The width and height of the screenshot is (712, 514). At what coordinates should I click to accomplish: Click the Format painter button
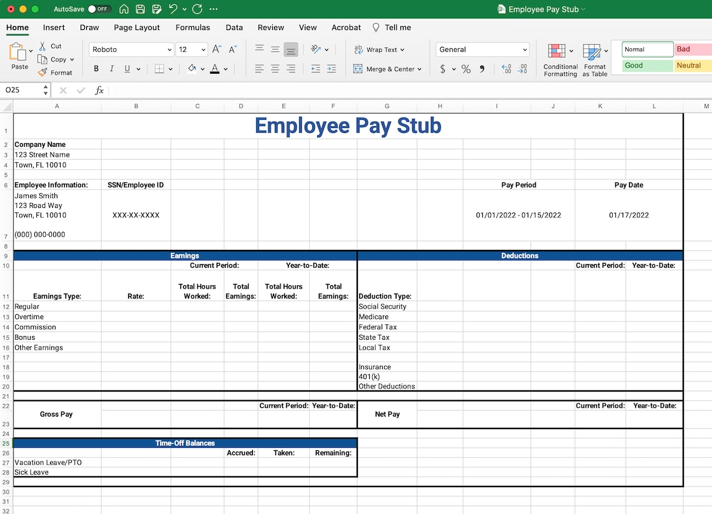point(55,72)
